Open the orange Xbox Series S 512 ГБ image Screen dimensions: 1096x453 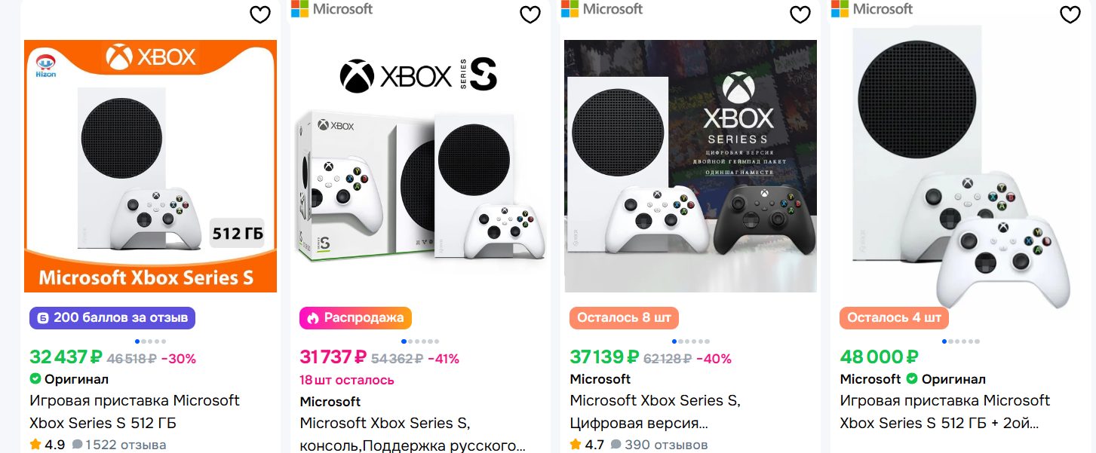coord(151,166)
